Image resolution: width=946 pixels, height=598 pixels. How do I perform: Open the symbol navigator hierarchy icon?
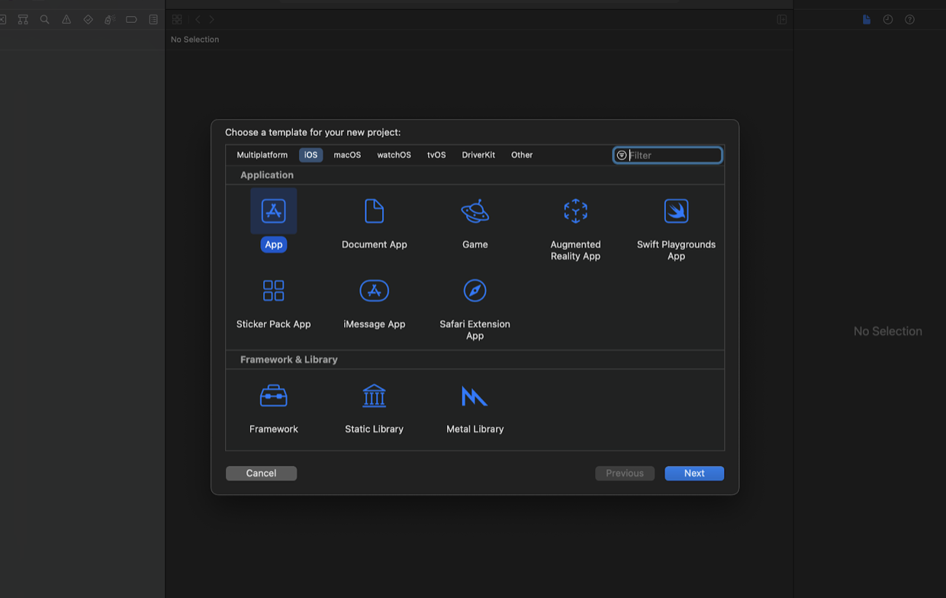23,20
